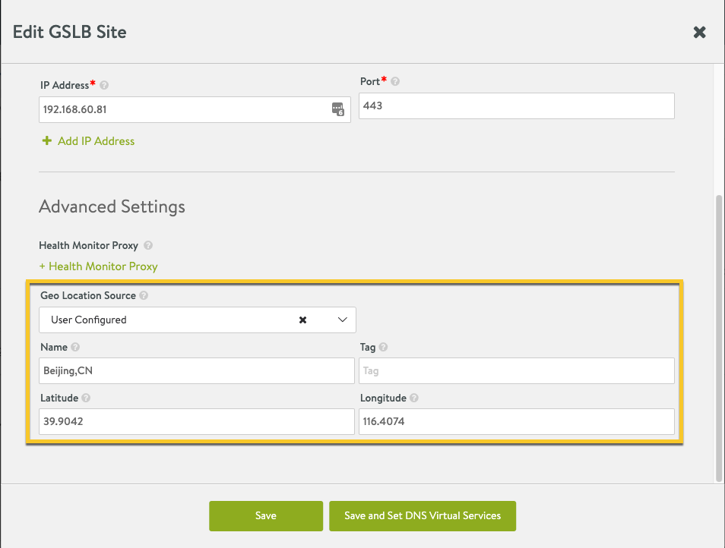The width and height of the screenshot is (725, 548).
Task: Expand the Geo Location Source dropdown
Action: pyautogui.click(x=342, y=320)
